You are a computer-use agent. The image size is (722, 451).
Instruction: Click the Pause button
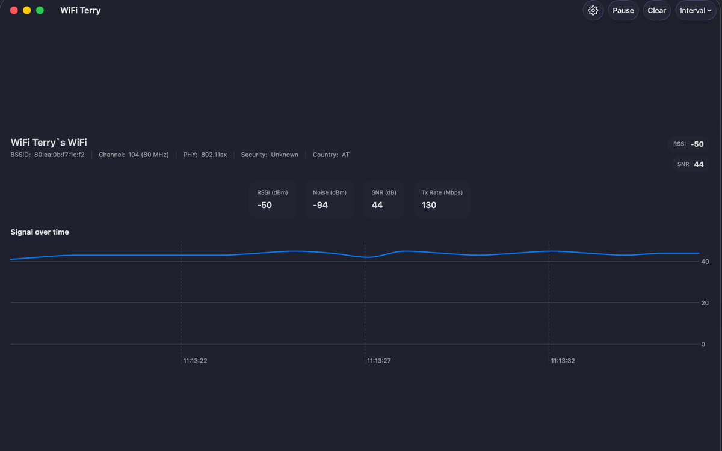point(623,10)
